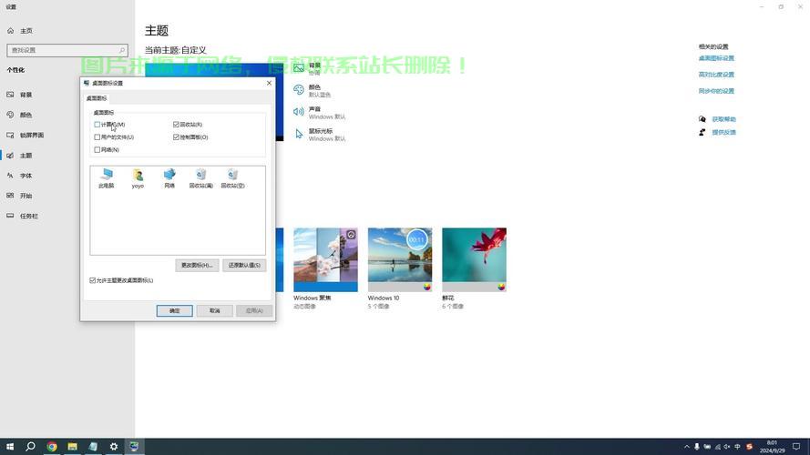810x455 pixels.
Task: Click the Sogou input S tray icon
Action: click(749, 447)
